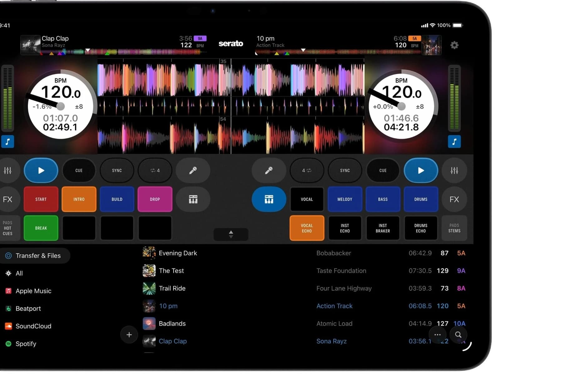Screen dimensions: 562x374
Task: Open right deck FX panel
Action: [454, 199]
